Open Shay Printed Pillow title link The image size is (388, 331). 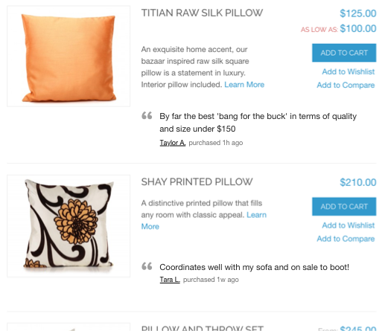tap(197, 181)
